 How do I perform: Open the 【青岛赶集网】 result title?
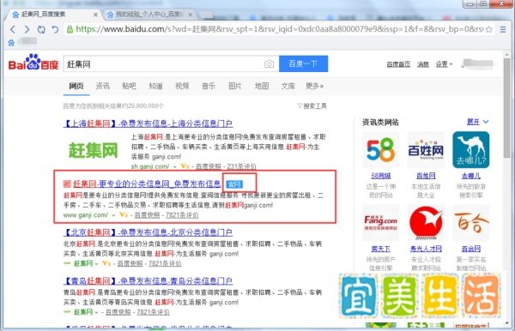pos(148,281)
